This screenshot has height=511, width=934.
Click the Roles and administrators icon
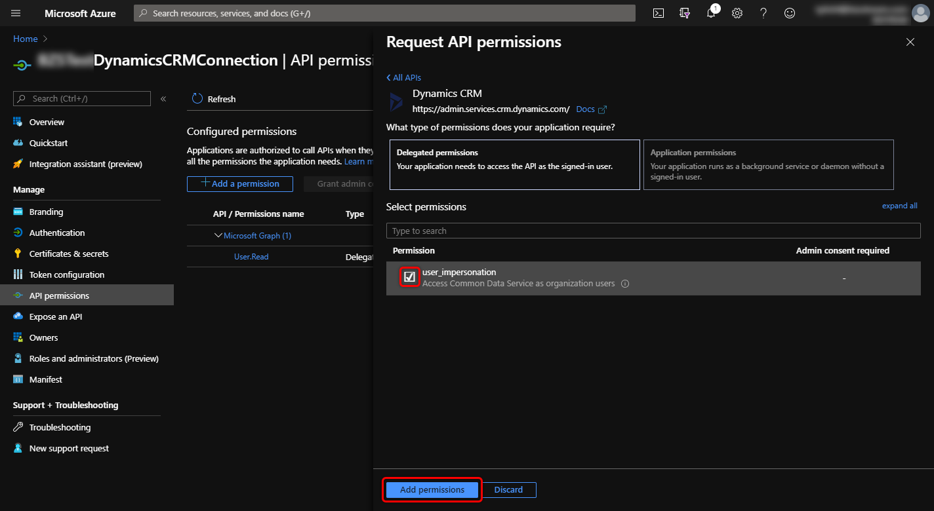pos(18,358)
